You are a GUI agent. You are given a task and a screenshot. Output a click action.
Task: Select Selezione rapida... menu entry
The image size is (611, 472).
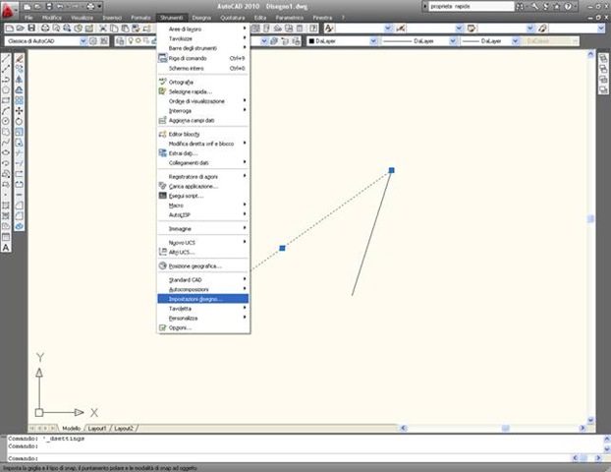click(x=191, y=91)
